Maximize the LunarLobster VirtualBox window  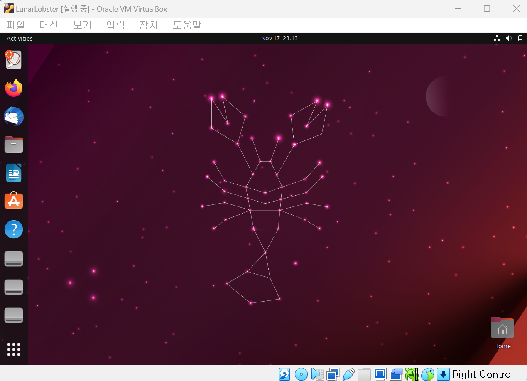pos(487,9)
